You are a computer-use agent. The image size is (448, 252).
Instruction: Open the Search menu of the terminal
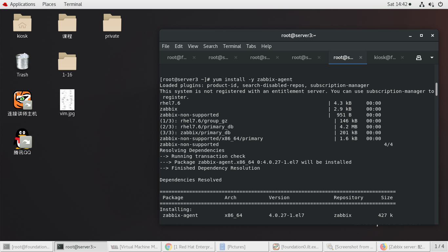point(210,46)
